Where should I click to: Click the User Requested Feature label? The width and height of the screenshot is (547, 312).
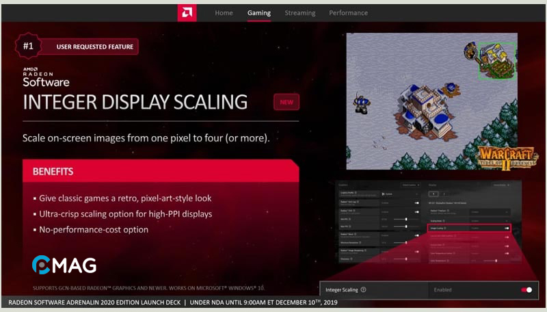95,47
